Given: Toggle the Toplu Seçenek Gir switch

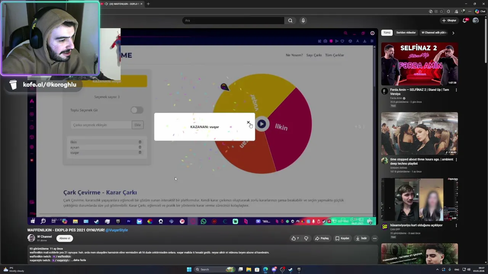Looking at the screenshot, I should pyautogui.click(x=136, y=110).
